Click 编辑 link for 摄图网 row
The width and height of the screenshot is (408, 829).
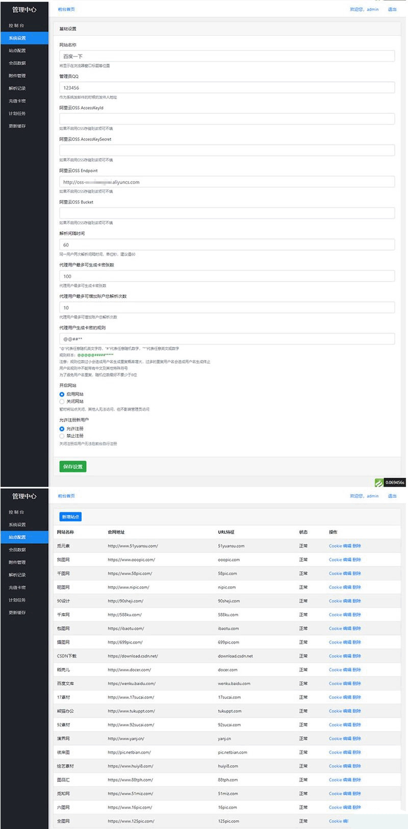[x=347, y=642]
